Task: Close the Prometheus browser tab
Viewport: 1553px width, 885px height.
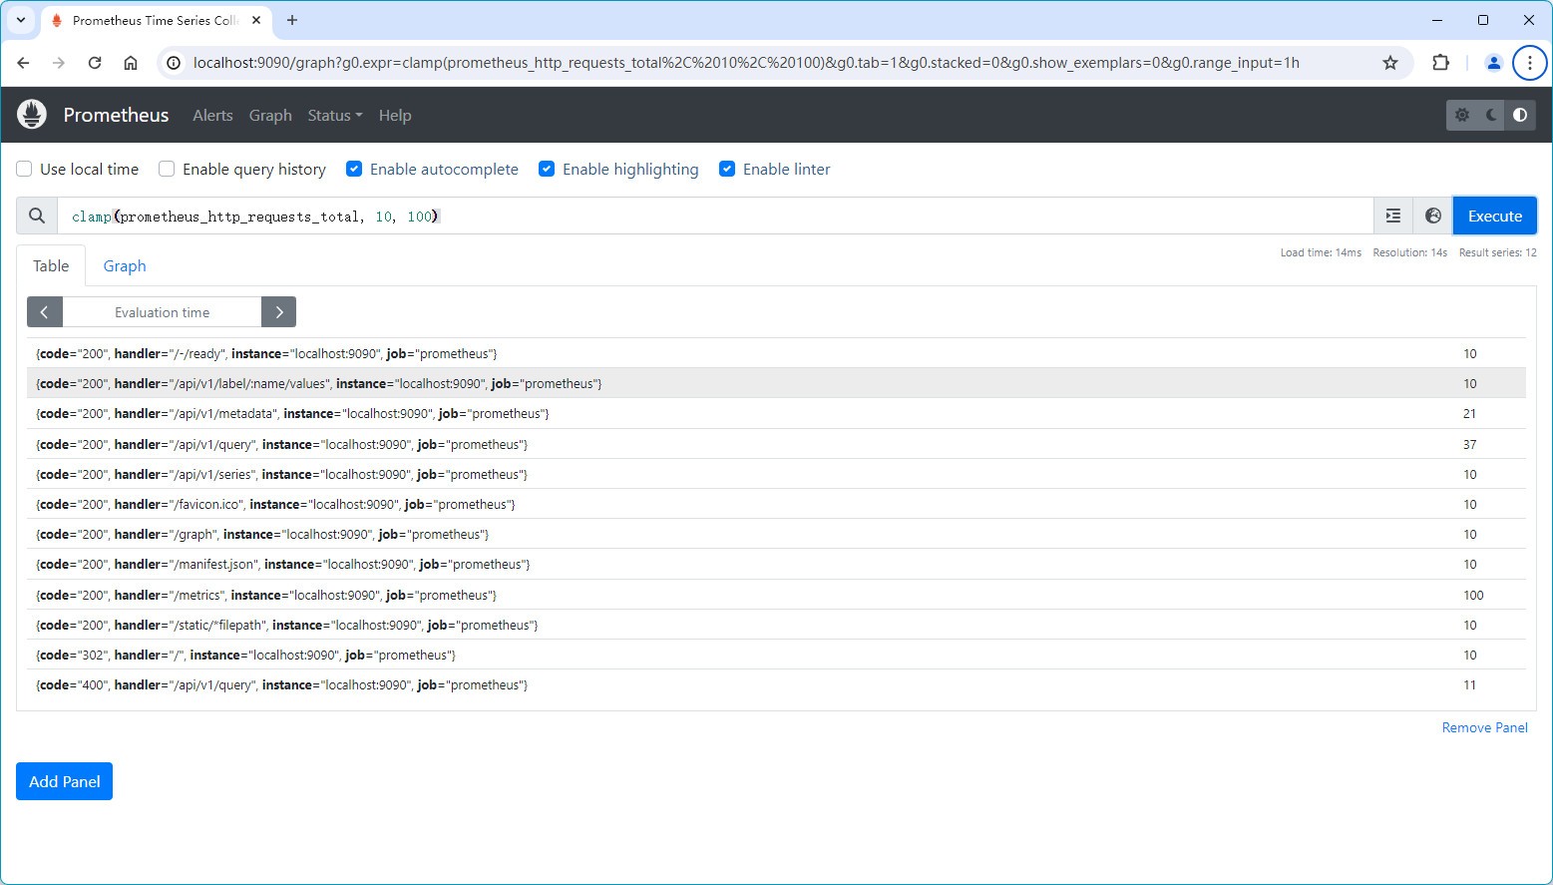Action: (256, 20)
